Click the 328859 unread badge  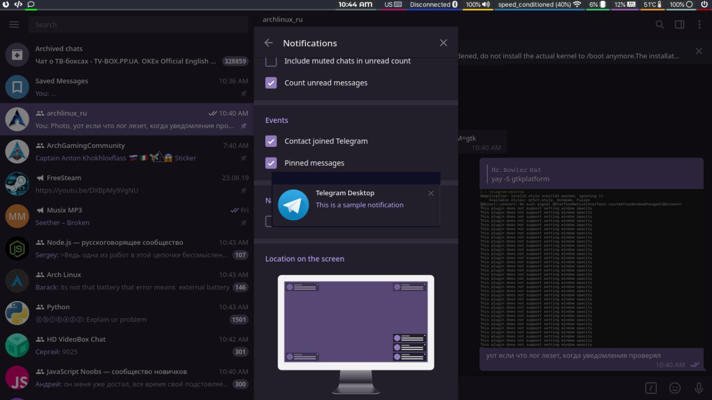[235, 61]
